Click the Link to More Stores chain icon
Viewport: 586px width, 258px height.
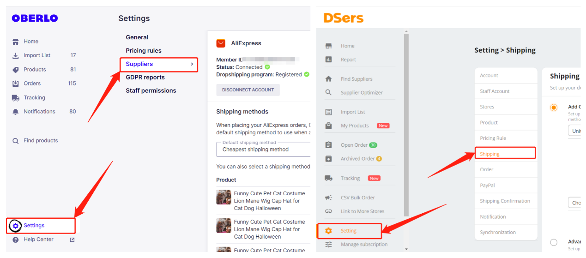tap(329, 211)
